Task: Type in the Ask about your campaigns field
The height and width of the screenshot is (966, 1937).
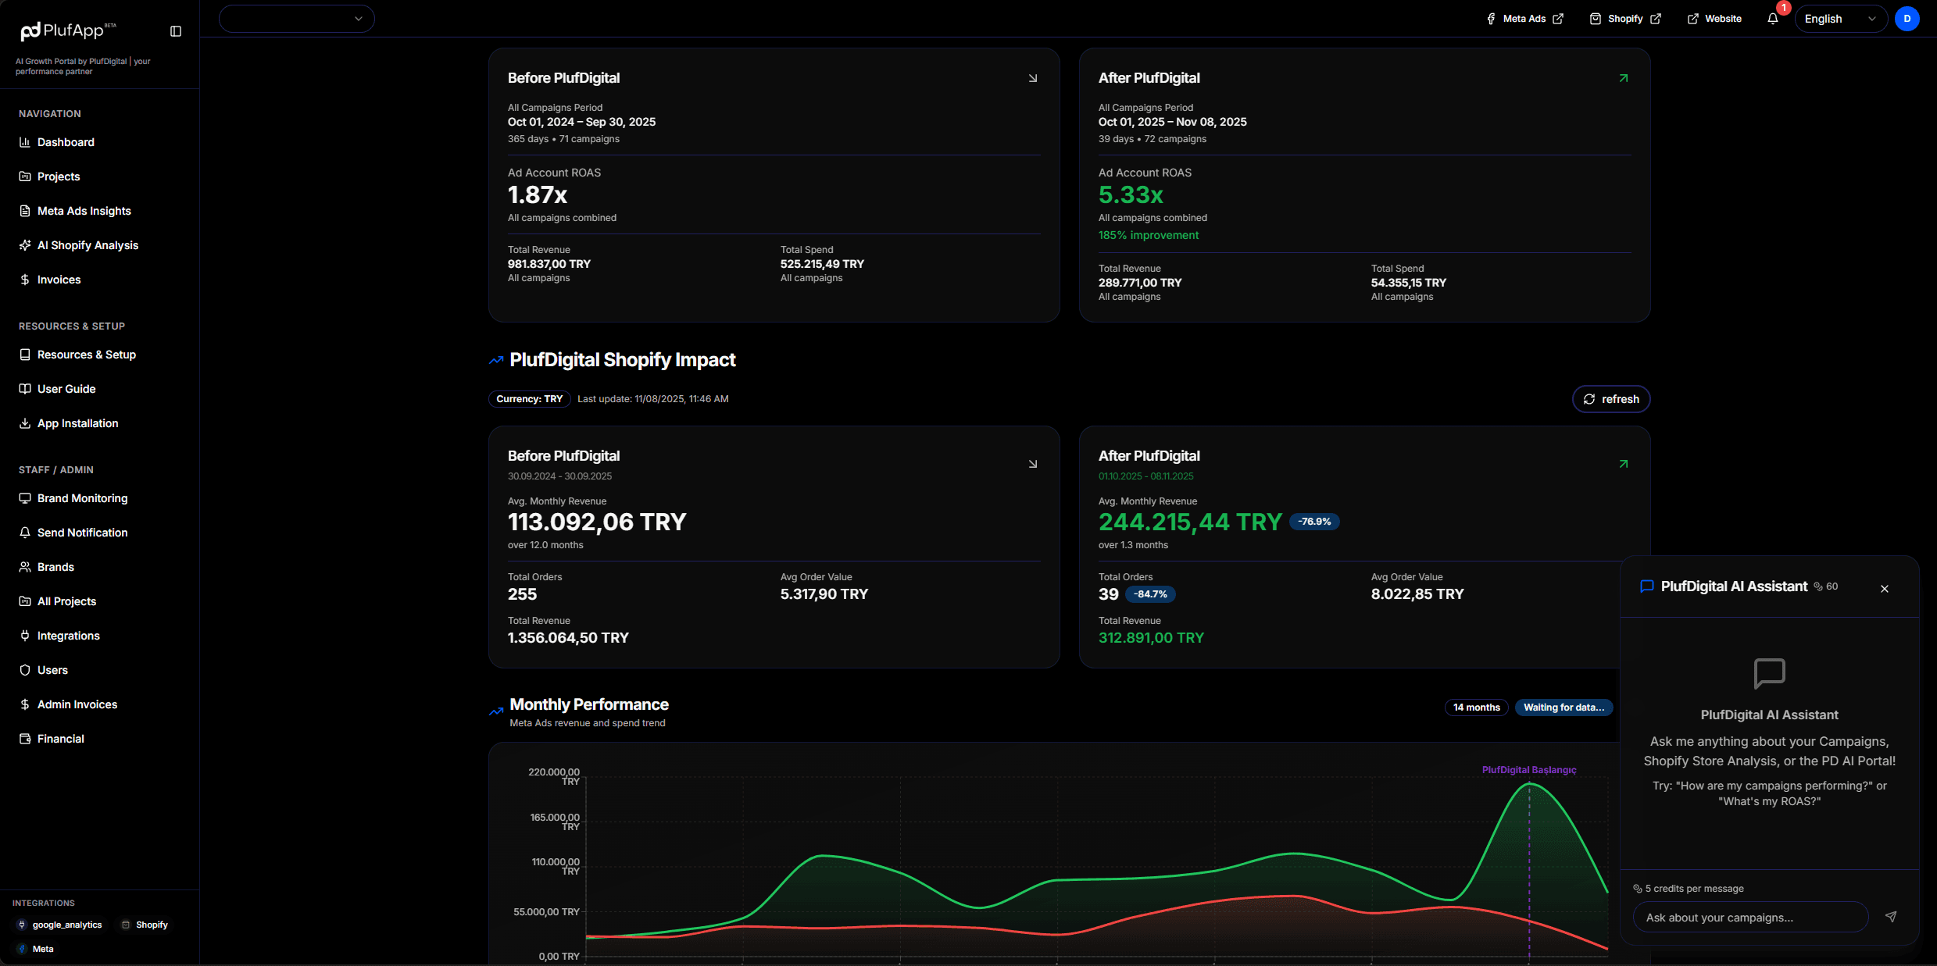Action: click(1749, 918)
